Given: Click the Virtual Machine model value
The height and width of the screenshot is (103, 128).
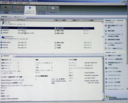Looking at the screenshot, I should [89, 73].
